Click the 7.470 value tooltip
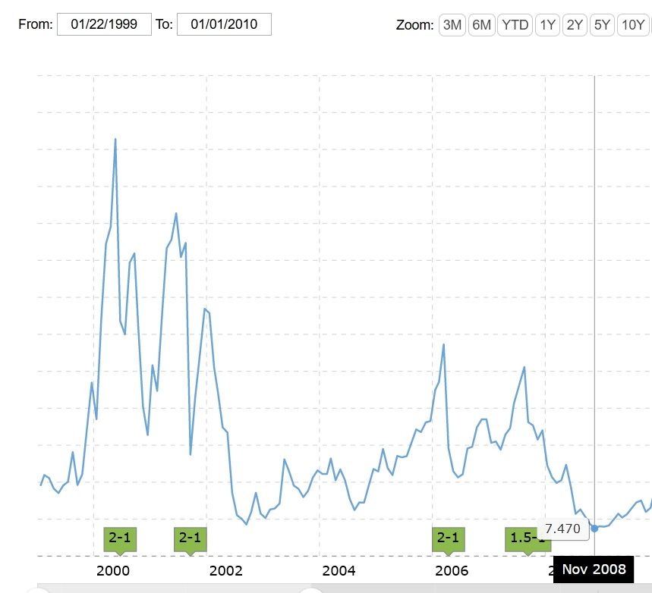 562,529
